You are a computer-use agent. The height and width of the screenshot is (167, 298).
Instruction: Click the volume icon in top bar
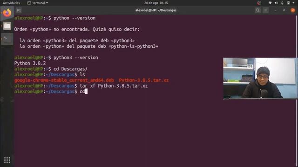click(x=276, y=3)
